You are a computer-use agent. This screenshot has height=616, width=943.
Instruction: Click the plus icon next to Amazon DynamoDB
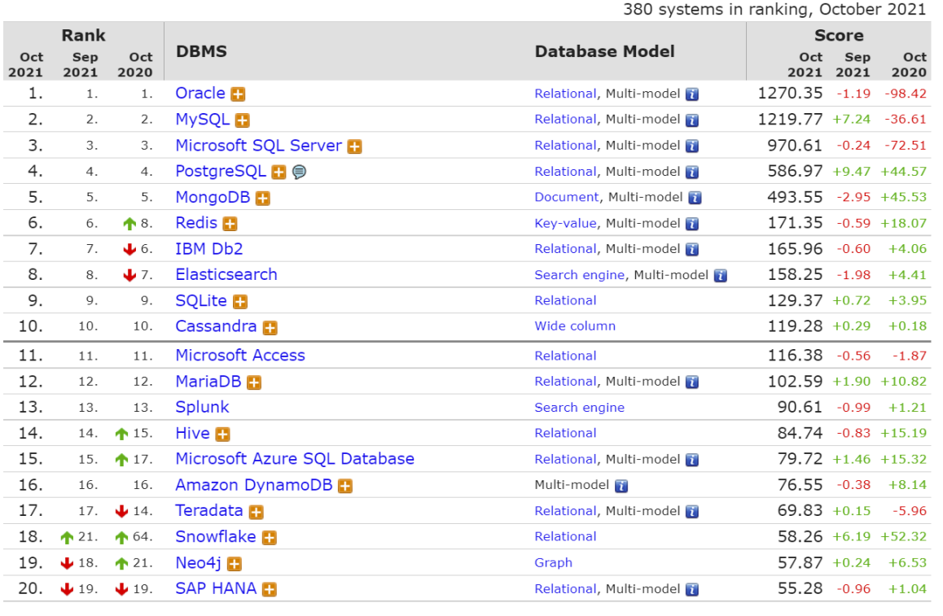(x=345, y=486)
